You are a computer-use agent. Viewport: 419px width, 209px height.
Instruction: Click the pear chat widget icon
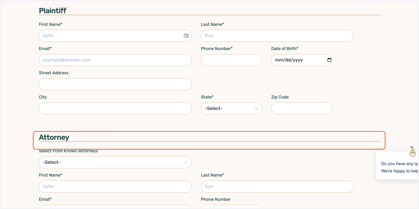412,151
